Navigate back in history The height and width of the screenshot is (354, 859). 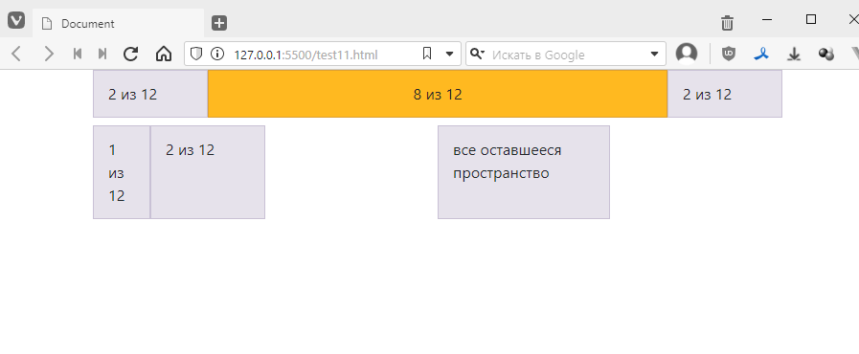click(16, 54)
